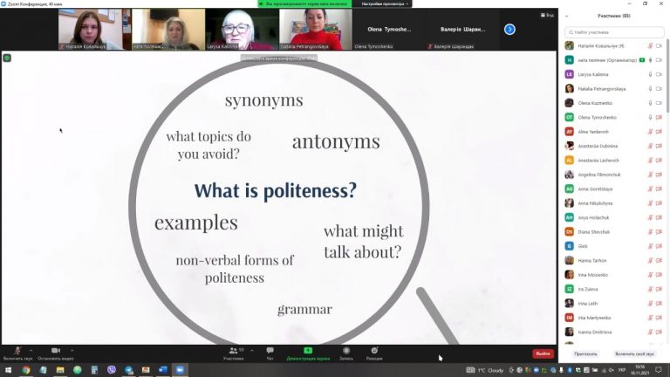The width and height of the screenshot is (670, 377).
Task: Click unmute myself button in participants panel
Action: click(634, 354)
